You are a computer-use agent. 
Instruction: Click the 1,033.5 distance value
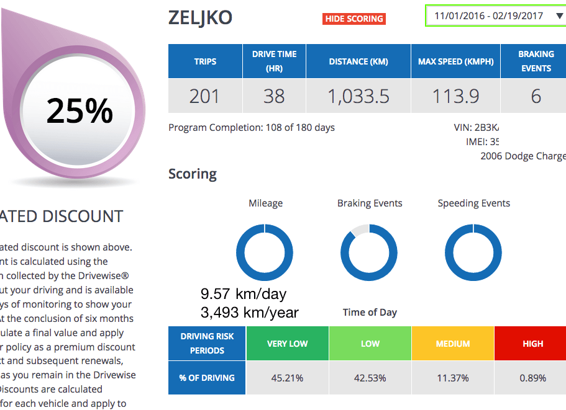click(x=358, y=96)
